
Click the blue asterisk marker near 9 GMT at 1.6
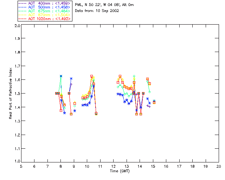click(x=71, y=78)
